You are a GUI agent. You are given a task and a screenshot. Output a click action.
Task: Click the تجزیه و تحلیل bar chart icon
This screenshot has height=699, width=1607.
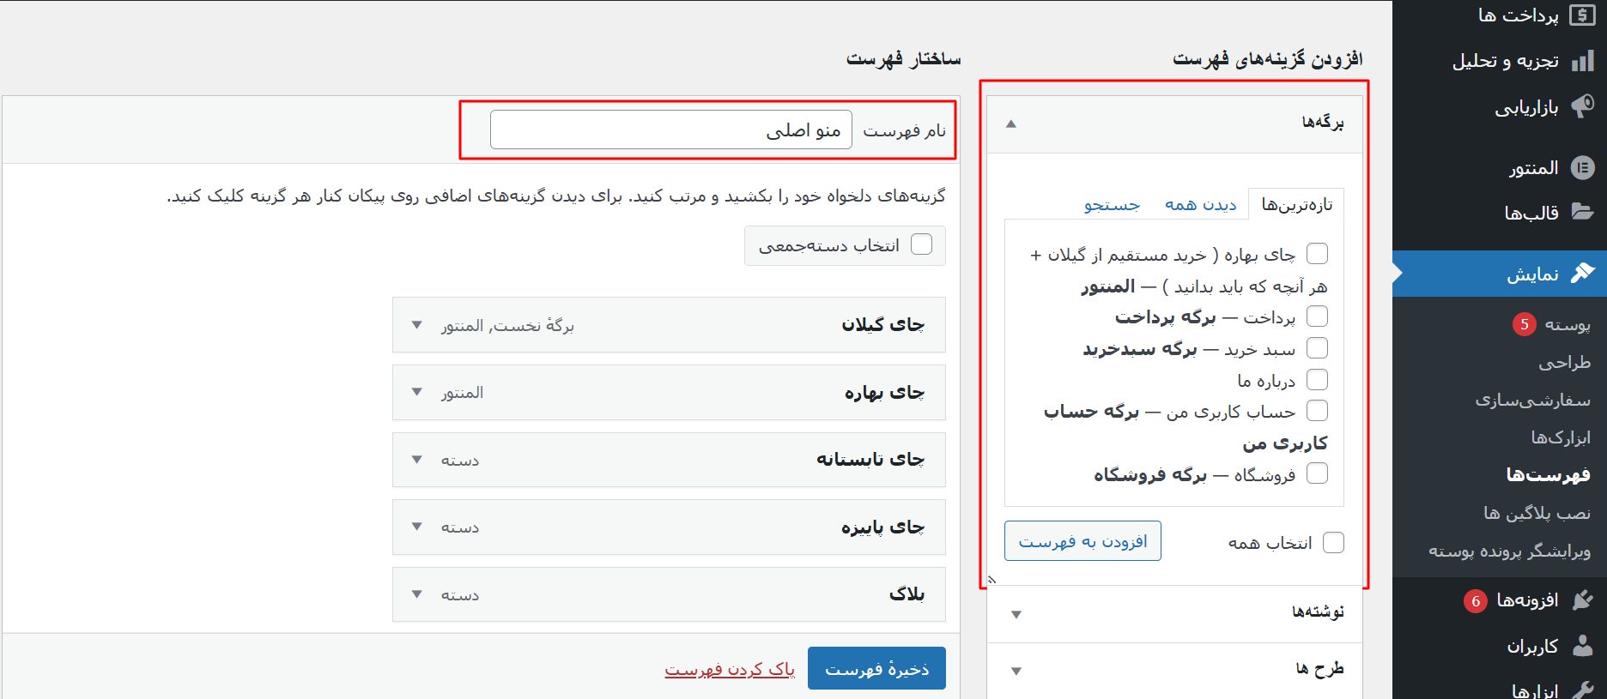[1582, 61]
